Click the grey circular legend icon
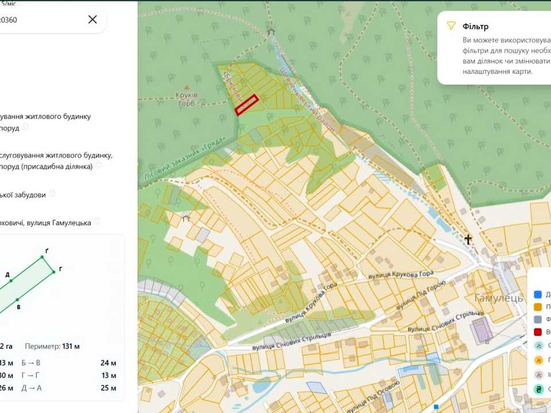The width and height of the screenshot is (551, 413). click(x=539, y=375)
